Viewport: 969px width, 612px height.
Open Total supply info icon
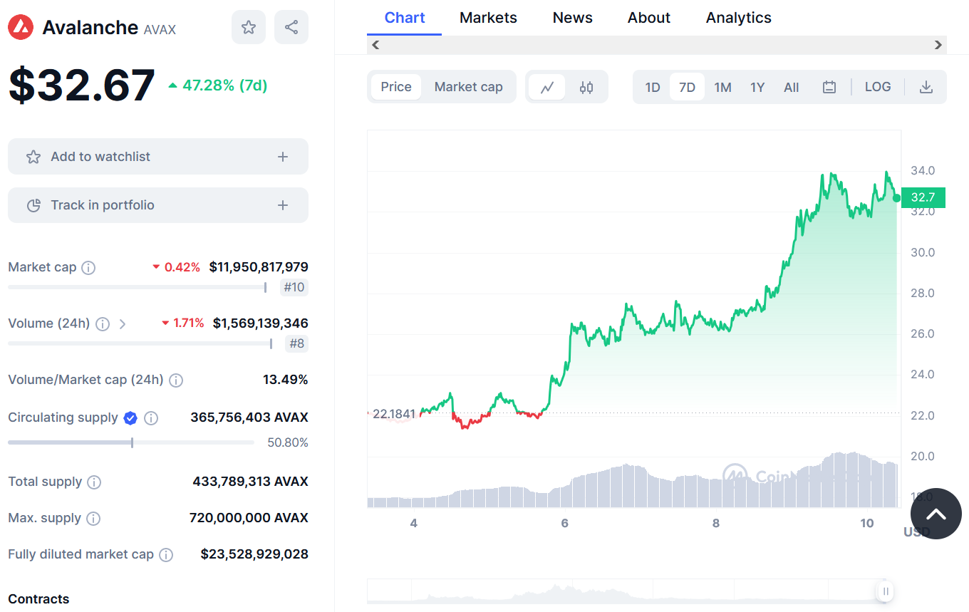click(94, 482)
